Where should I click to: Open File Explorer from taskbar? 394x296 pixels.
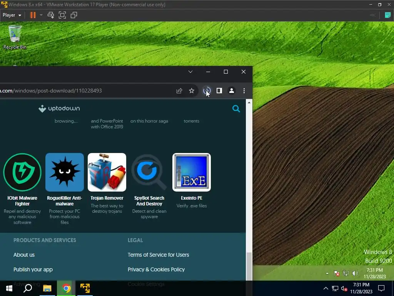click(x=47, y=288)
